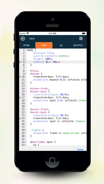Click 'transform-box: fill-box;' on line 10

point(51,77)
